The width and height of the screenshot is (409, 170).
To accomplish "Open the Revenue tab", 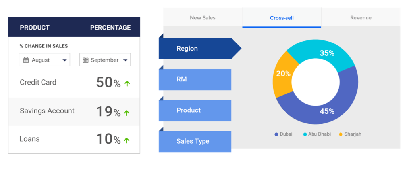I will [x=361, y=17].
